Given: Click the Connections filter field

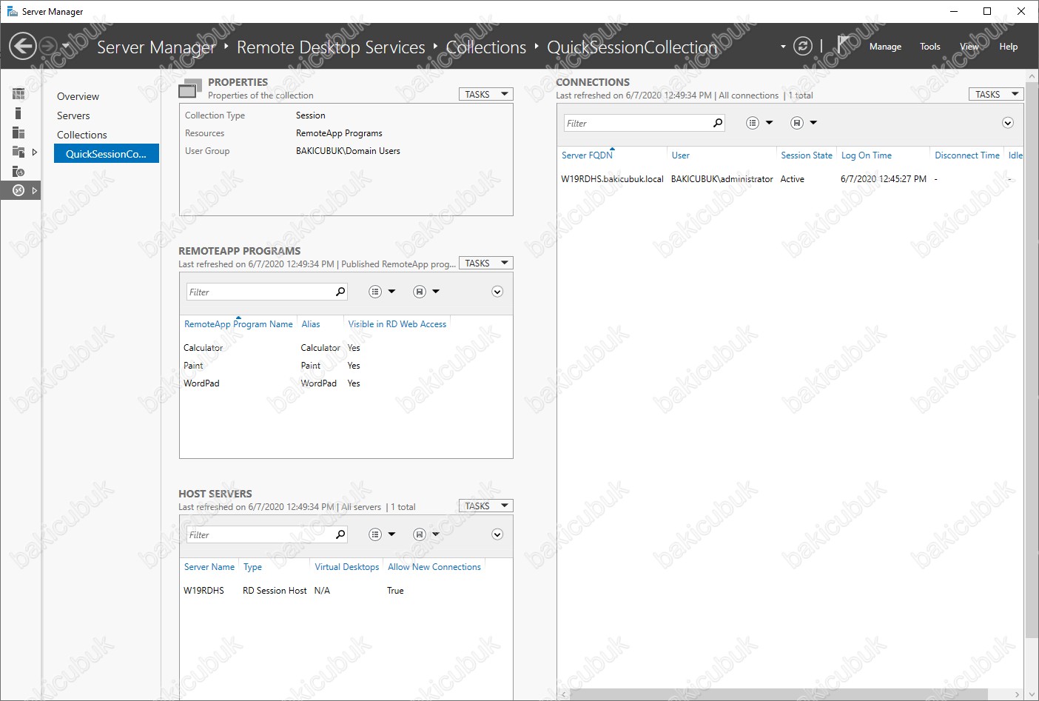Looking at the screenshot, I should pos(636,123).
